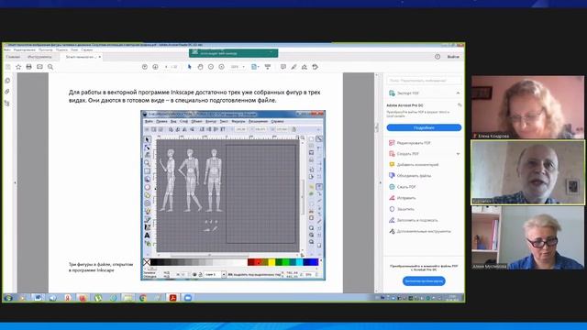Expand the left navigation pane arrow
Image resolution: width=587 pixels, height=330 pixels.
pyautogui.click(x=15, y=182)
